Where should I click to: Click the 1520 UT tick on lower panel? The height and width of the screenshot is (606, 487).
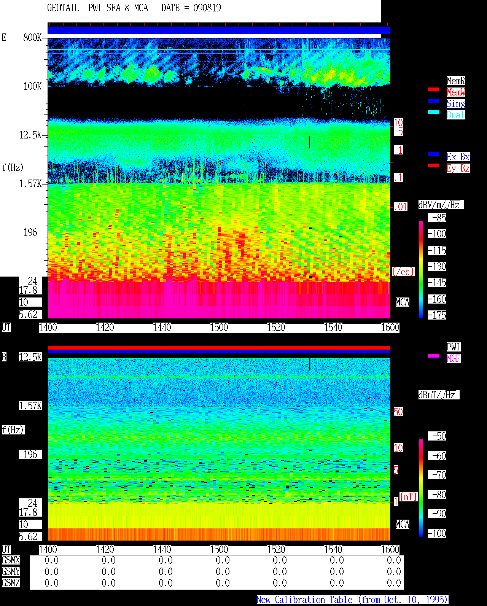[x=276, y=550]
